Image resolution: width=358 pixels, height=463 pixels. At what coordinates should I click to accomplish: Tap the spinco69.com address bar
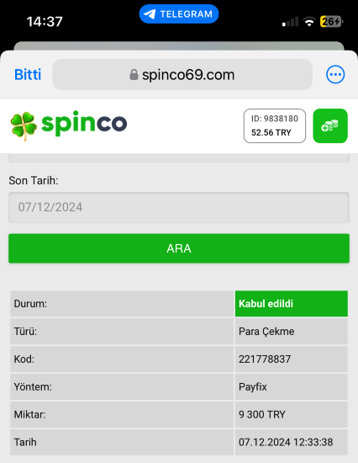(182, 74)
